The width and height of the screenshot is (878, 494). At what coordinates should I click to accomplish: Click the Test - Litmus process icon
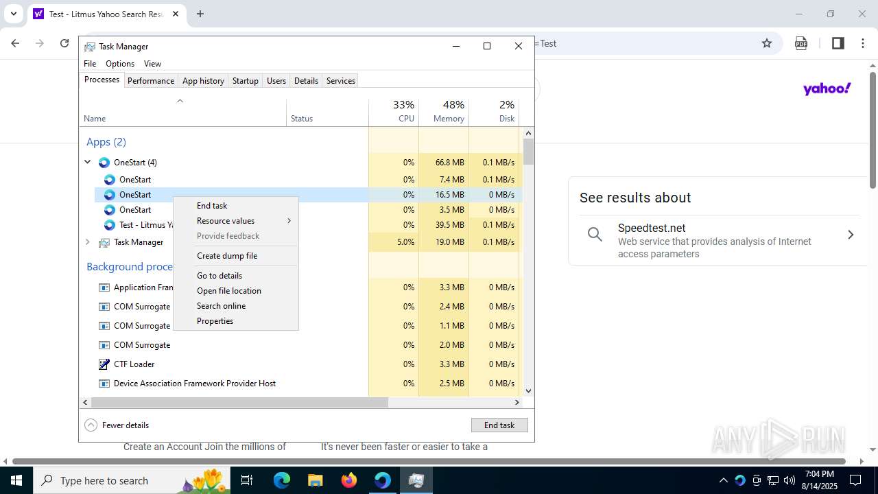(x=110, y=225)
